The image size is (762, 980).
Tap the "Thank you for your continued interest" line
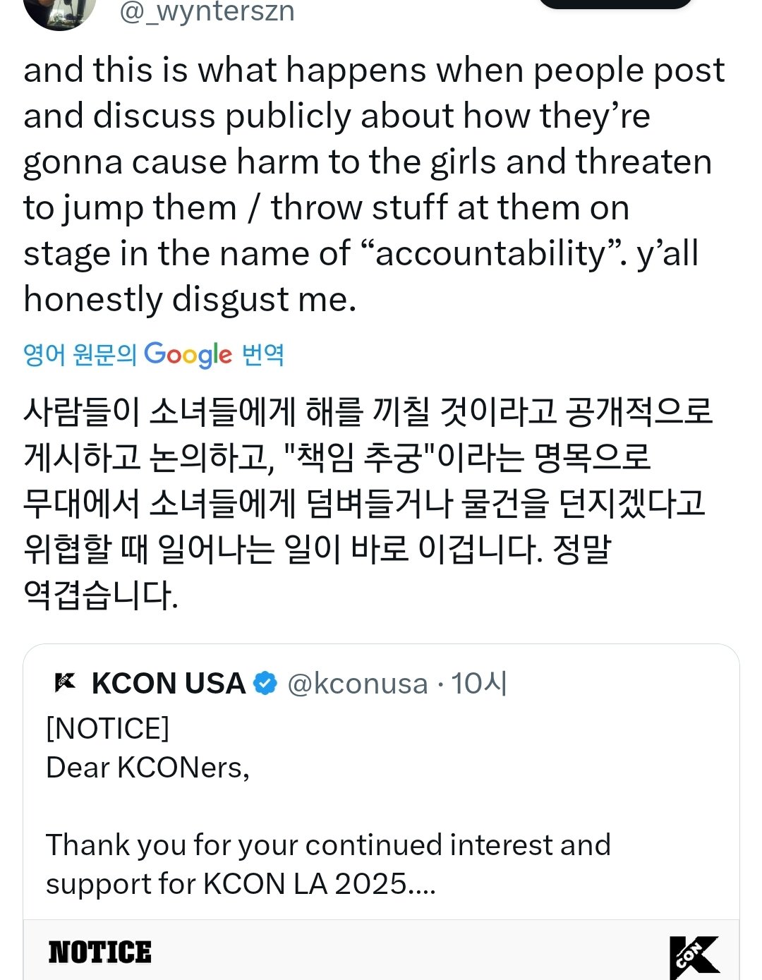pos(328,845)
